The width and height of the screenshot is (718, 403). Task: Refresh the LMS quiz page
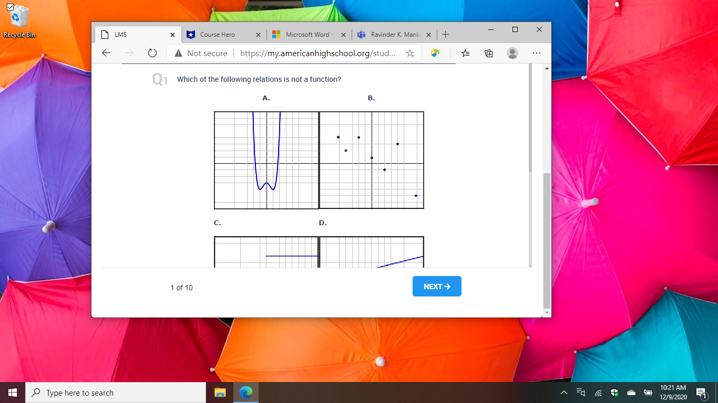point(152,52)
